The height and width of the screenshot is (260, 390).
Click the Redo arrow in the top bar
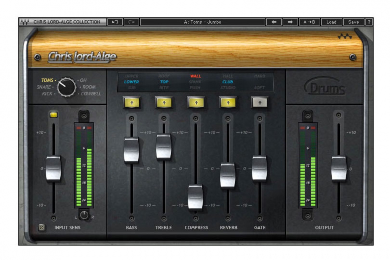tap(131, 22)
